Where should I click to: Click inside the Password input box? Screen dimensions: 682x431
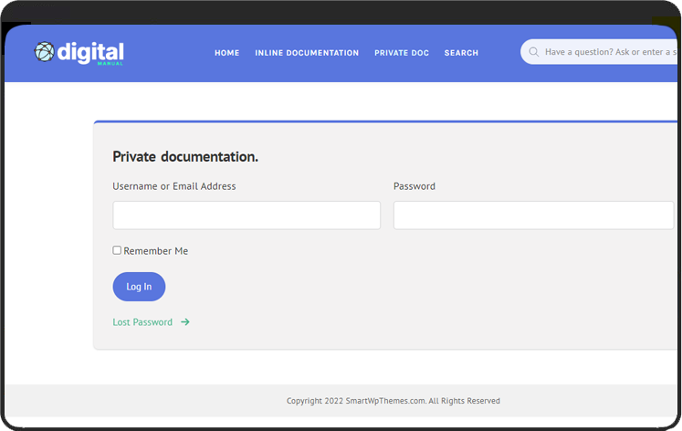coord(533,215)
